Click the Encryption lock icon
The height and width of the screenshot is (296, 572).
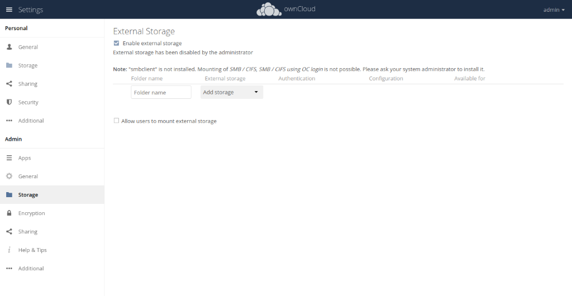(9, 213)
